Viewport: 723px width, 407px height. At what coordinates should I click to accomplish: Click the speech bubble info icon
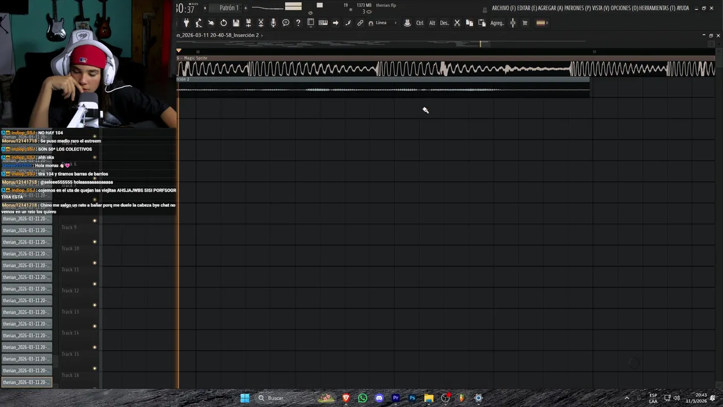point(286,23)
